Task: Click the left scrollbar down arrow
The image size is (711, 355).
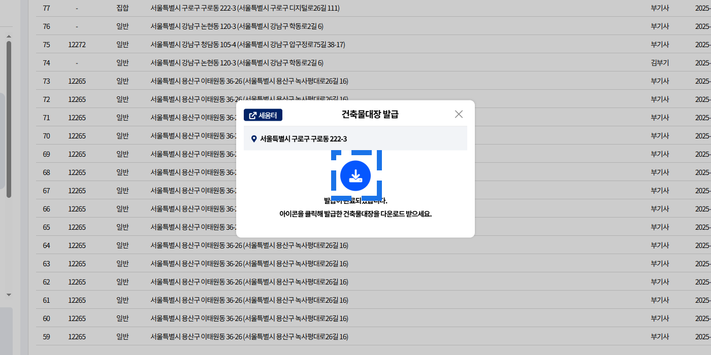Action: coord(9,295)
